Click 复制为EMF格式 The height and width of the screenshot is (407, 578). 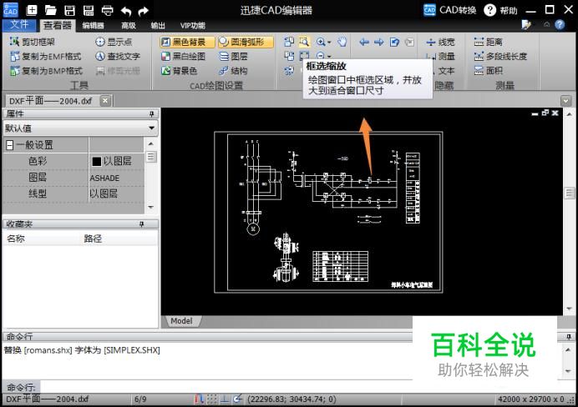click(x=46, y=57)
